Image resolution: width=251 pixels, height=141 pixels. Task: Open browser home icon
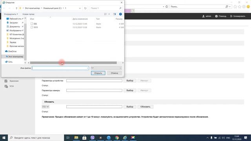click(x=235, y=7)
